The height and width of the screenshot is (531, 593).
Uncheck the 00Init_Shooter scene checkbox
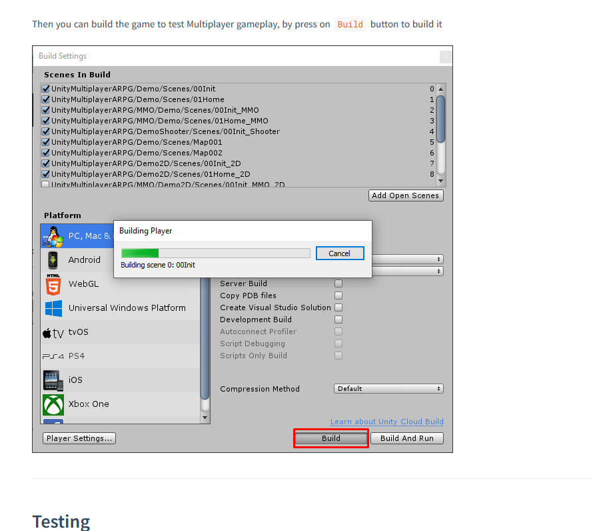click(46, 131)
